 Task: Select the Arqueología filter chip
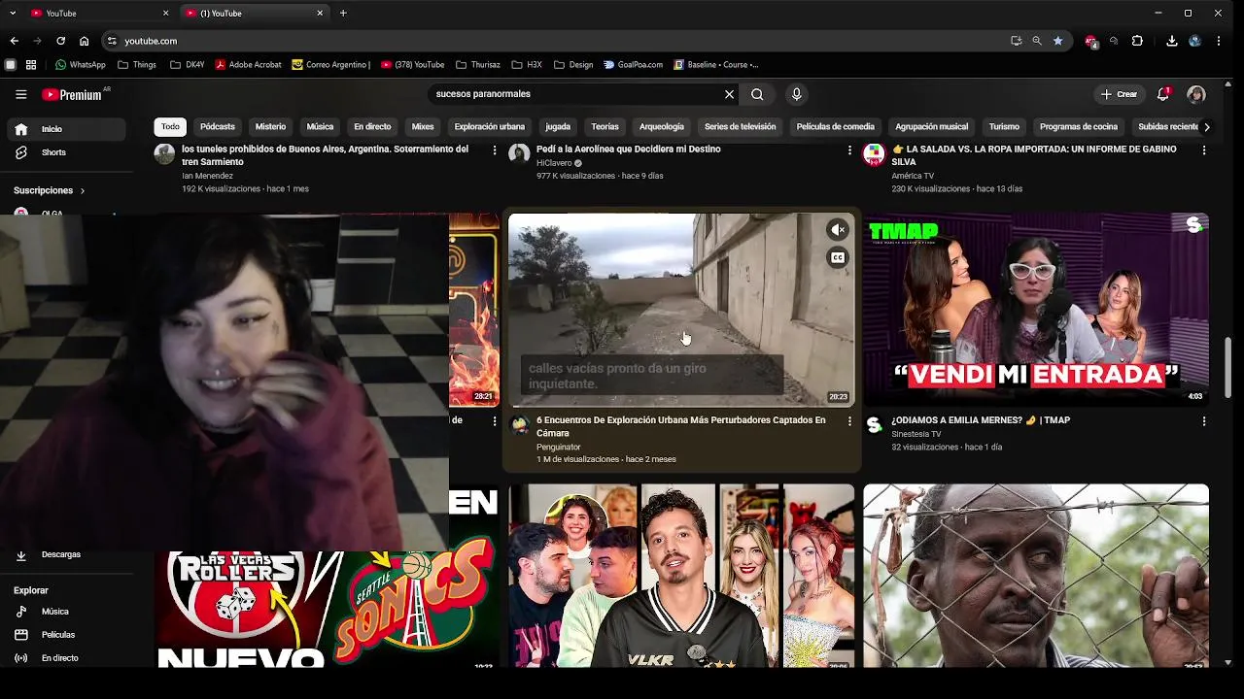click(662, 127)
